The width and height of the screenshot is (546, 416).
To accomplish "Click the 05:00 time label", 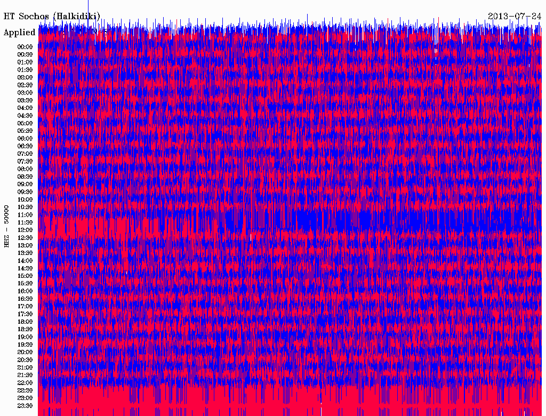I will (x=25, y=123).
